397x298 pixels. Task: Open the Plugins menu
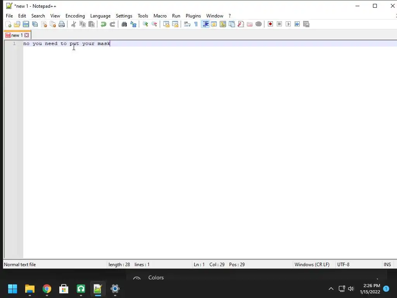pos(193,16)
